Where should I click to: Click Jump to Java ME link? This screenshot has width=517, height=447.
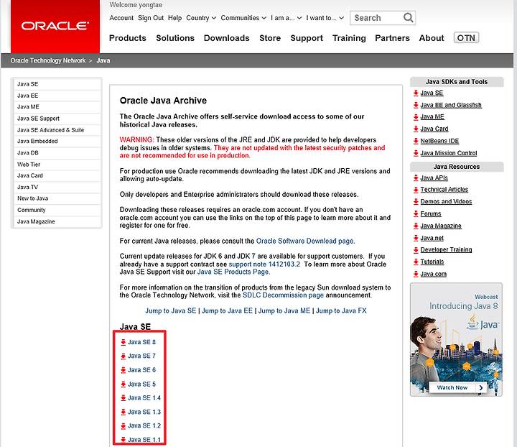[x=284, y=310]
